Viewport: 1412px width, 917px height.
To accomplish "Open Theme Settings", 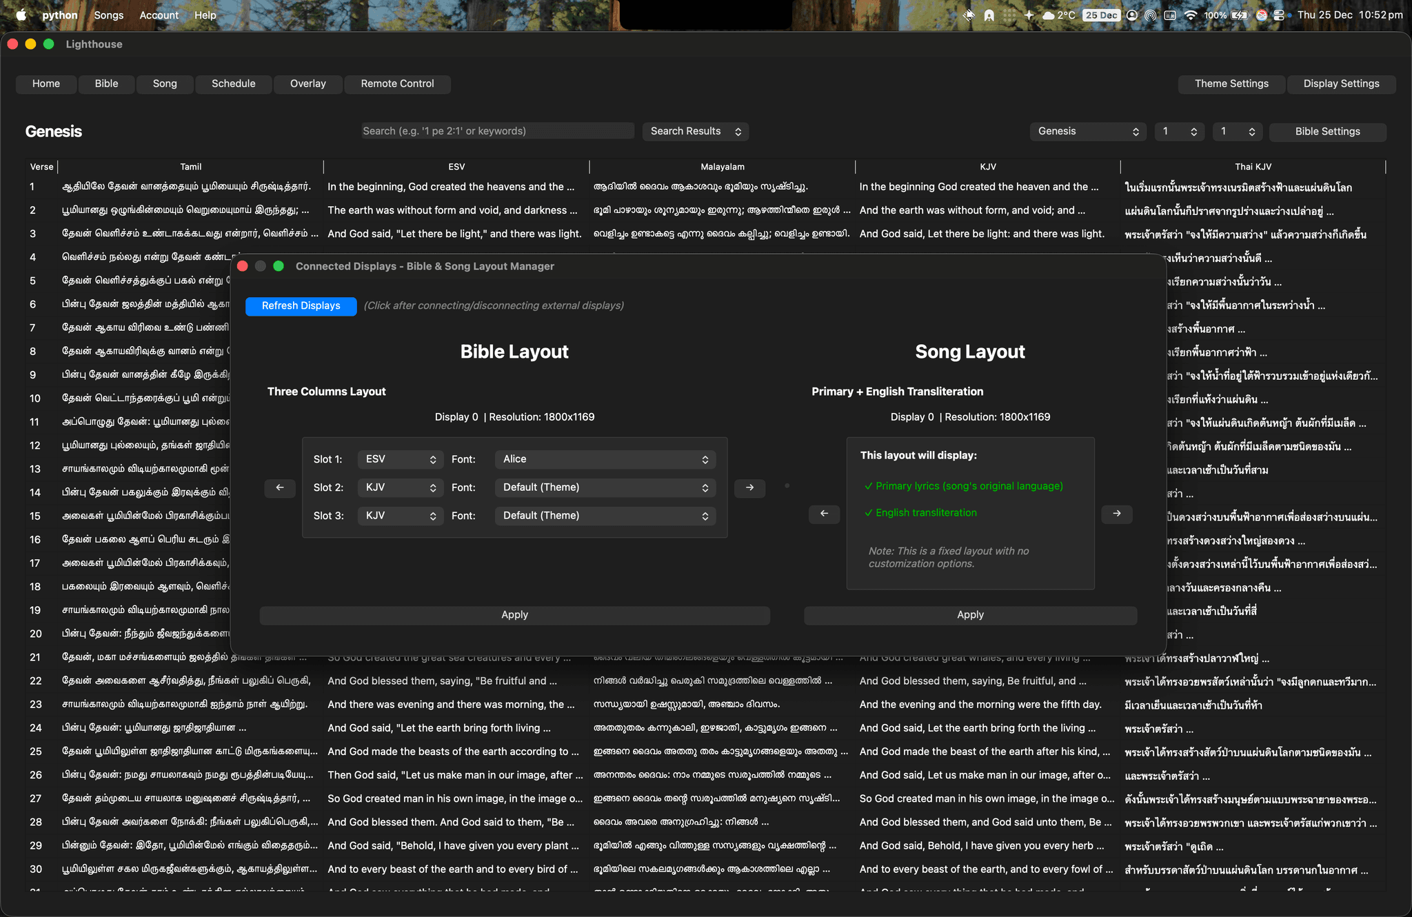I will [1231, 83].
